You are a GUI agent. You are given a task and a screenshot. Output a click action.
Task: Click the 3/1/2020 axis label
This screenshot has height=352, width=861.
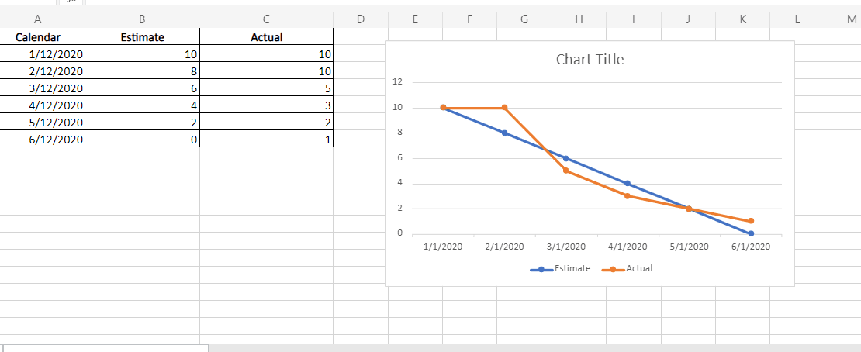click(566, 247)
